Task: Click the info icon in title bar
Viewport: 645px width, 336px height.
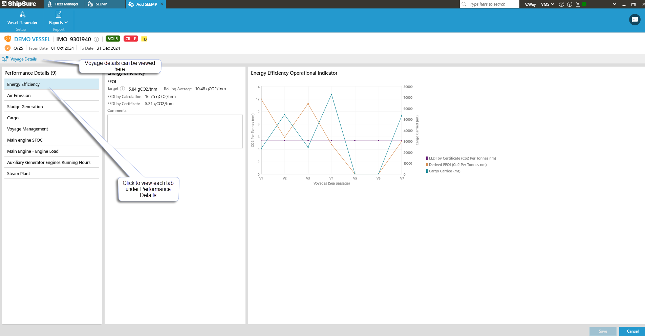Action: point(569,4)
